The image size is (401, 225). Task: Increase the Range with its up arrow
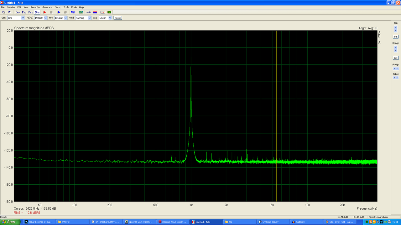pos(396,47)
